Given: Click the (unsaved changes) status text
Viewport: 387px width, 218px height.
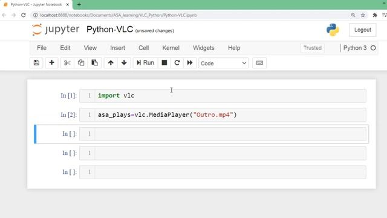Looking at the screenshot, I should (155, 31).
